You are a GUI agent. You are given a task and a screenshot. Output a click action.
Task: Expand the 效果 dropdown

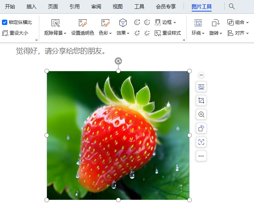128,33
